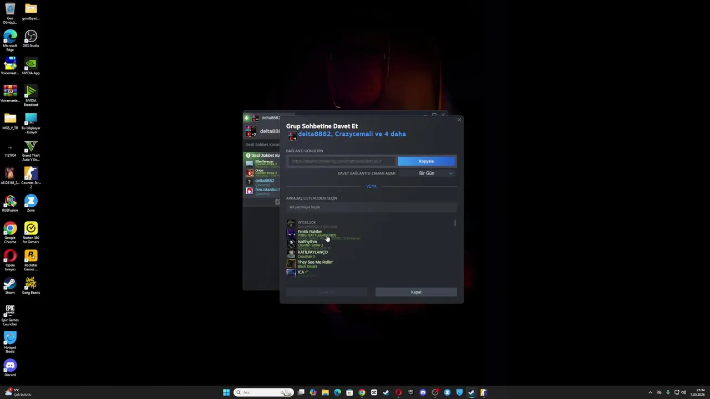This screenshot has height=399, width=710.
Task: Open Norton 360 for Gamers desktop icon
Action: [x=31, y=232]
